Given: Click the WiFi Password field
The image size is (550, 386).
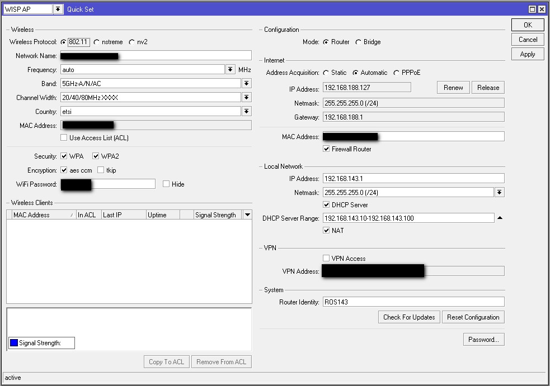Looking at the screenshot, I should 107,184.
